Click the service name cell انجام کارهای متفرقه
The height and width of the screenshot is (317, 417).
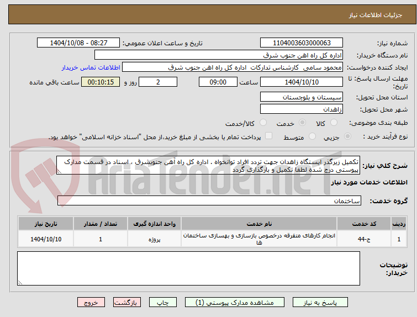[x=259, y=239]
